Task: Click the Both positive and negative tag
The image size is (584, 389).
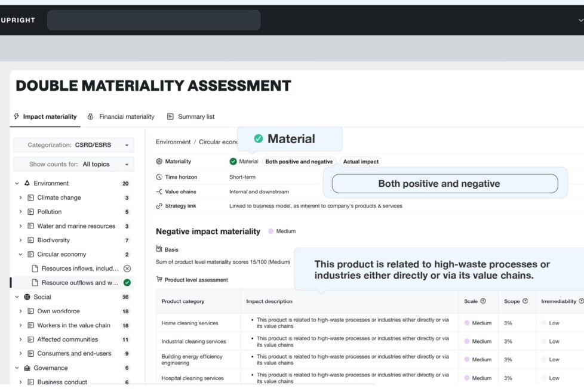Action: click(299, 162)
